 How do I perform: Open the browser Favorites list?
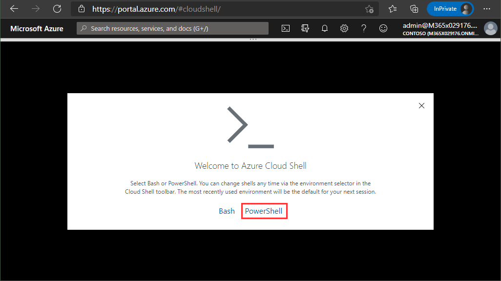393,9
